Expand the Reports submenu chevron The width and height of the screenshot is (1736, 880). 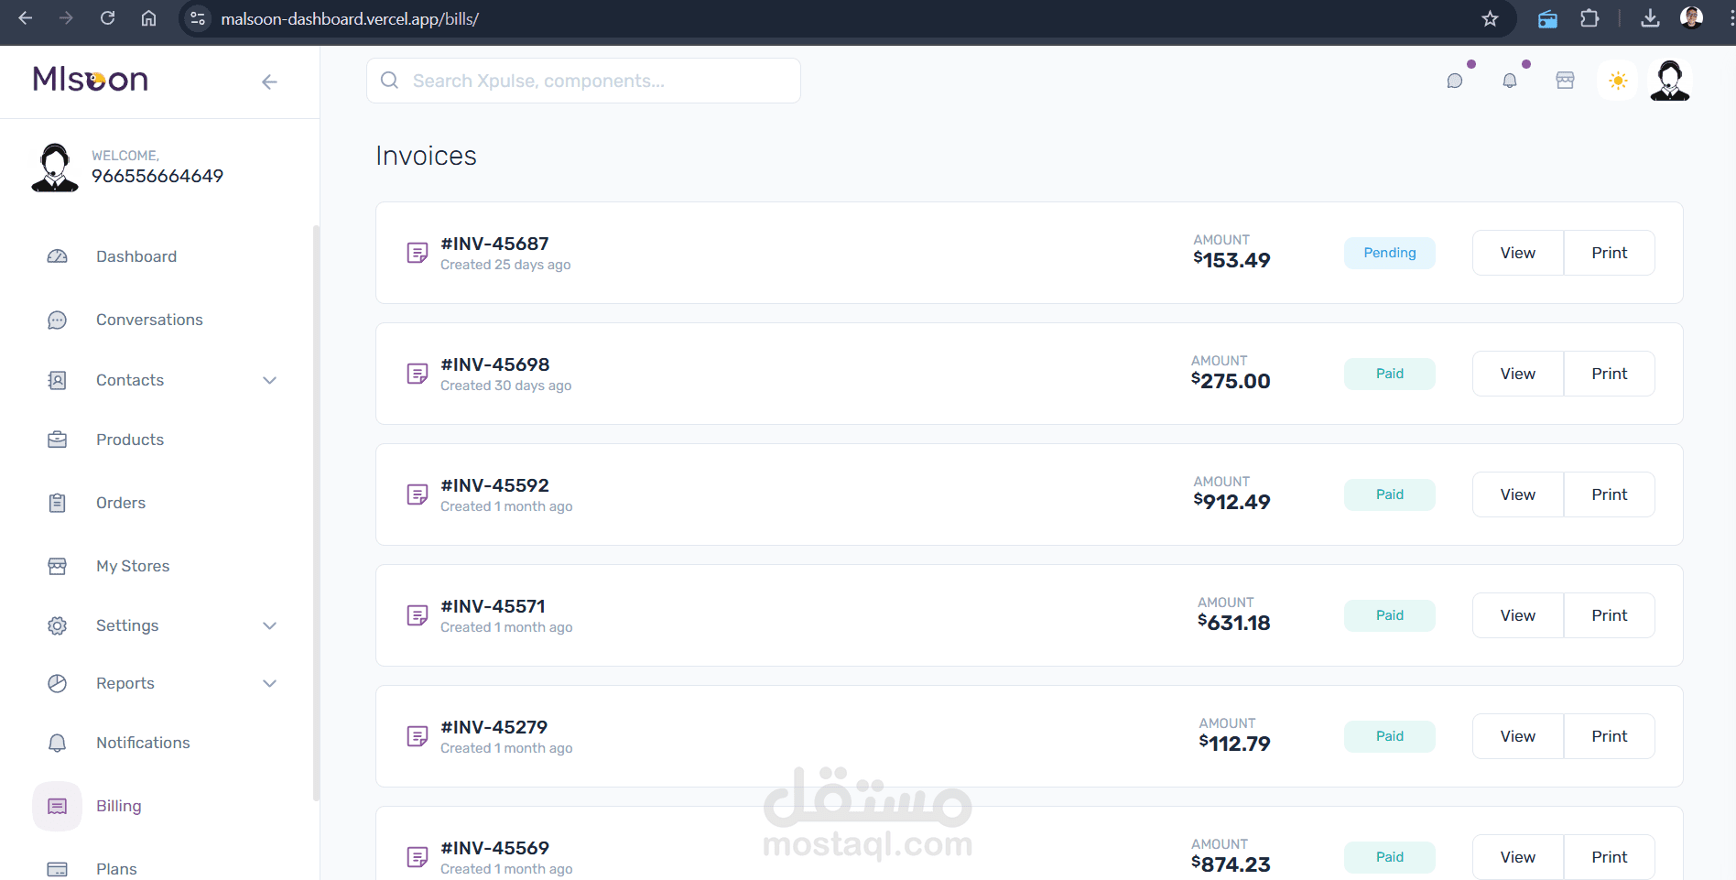pyautogui.click(x=269, y=683)
